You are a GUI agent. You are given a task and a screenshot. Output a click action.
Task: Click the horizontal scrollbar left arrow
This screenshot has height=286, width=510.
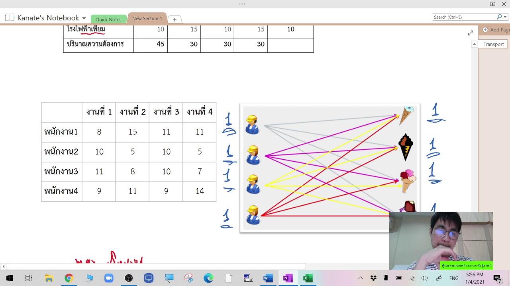click(4, 267)
